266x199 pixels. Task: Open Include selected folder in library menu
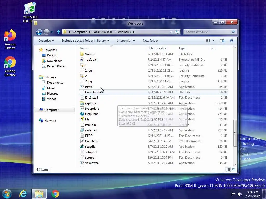click(85, 41)
